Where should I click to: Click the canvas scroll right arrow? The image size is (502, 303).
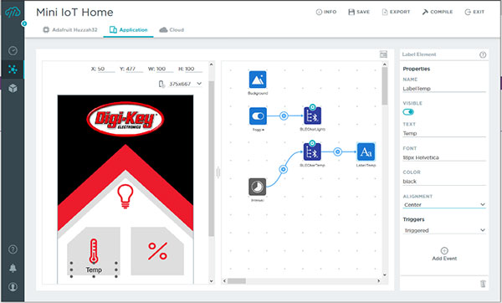tap(379, 281)
